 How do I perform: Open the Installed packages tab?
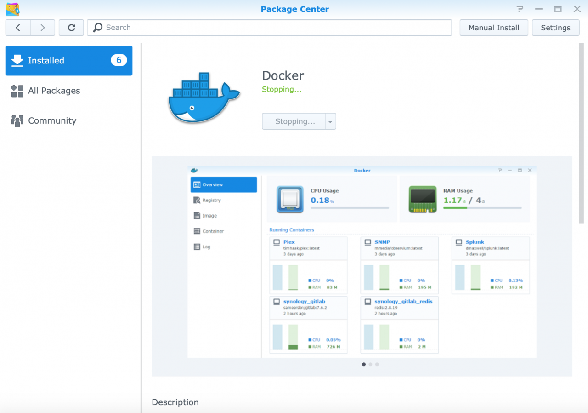[69, 60]
